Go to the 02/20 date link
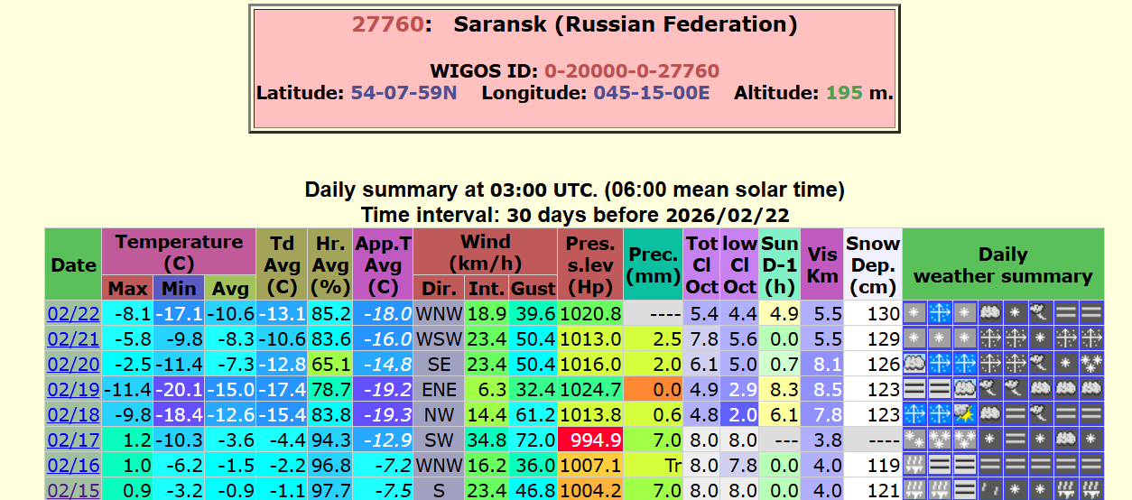 (73, 365)
